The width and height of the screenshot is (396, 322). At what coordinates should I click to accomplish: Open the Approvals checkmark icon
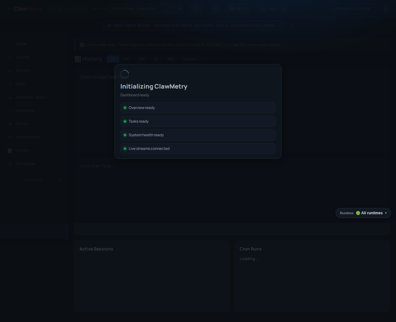point(10,111)
